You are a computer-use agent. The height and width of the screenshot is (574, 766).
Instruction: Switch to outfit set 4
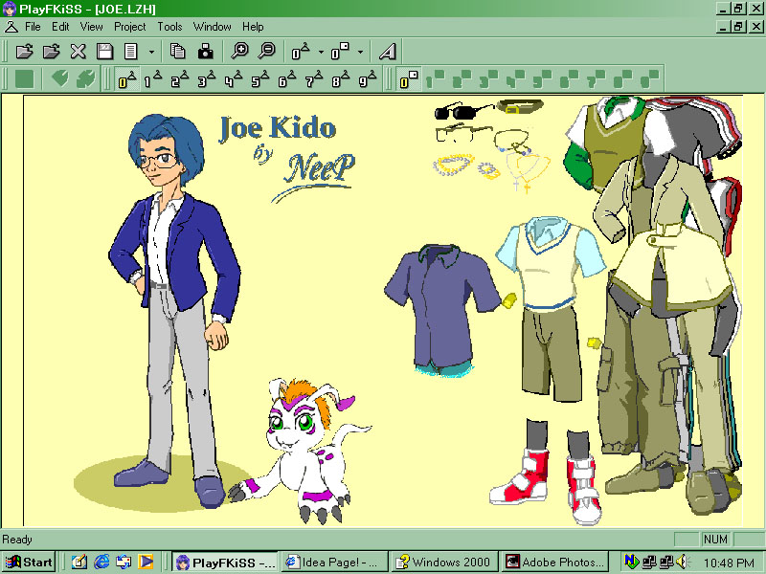click(234, 78)
